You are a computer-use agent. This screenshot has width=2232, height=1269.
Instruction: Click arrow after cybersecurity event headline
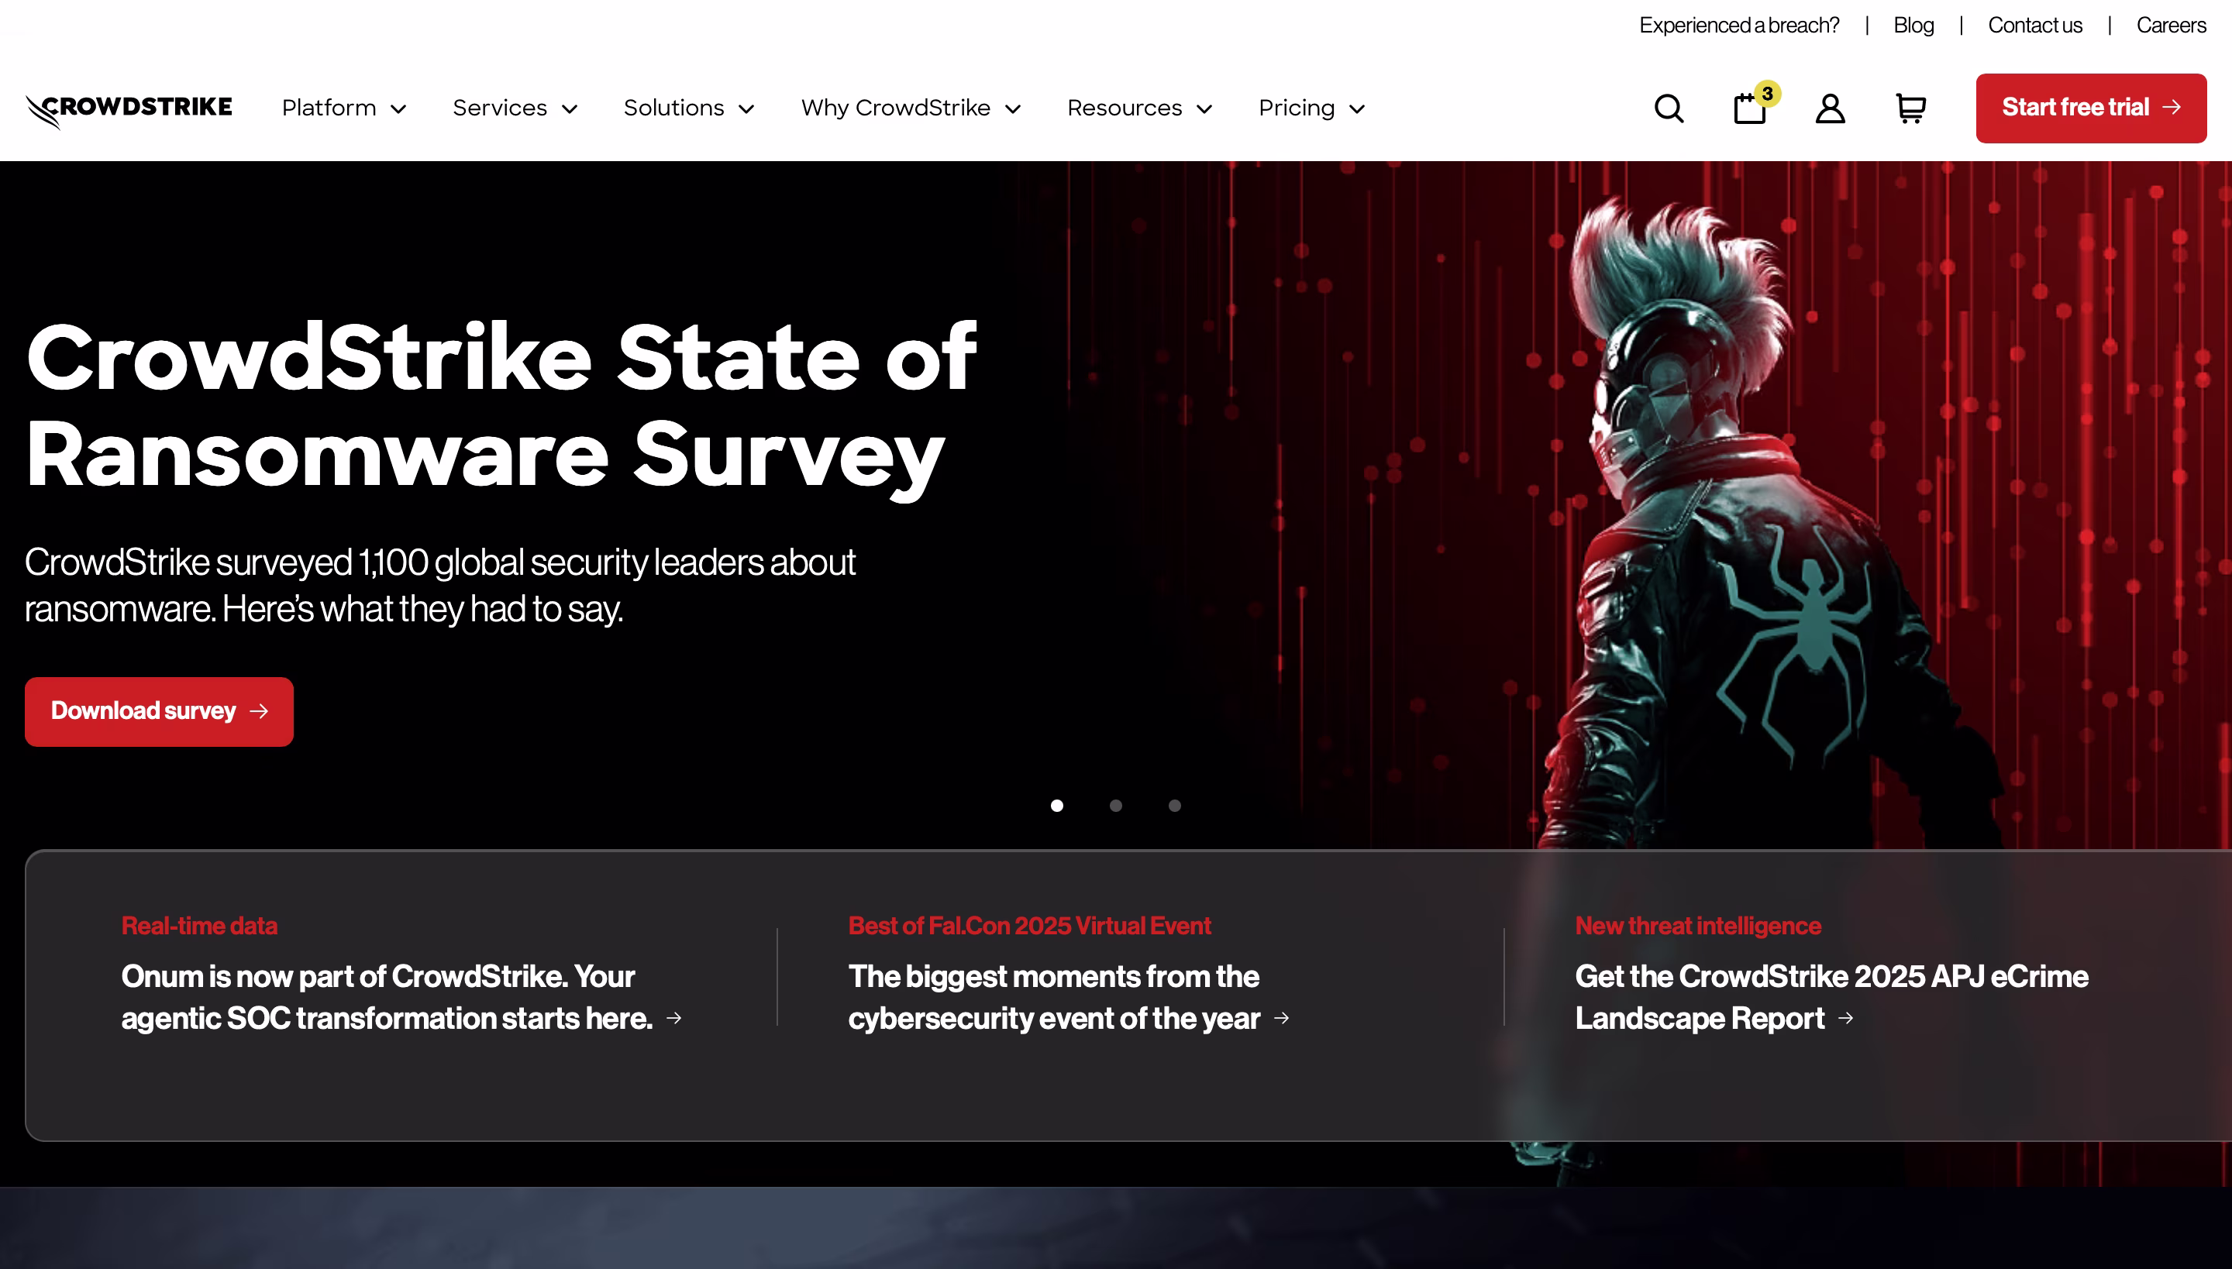pos(1282,1018)
